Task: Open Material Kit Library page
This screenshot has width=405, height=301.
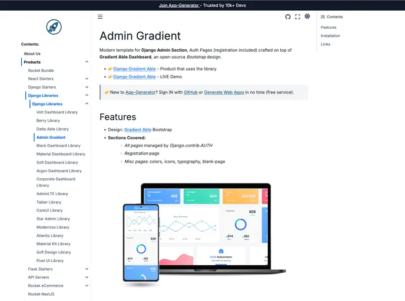Action: coord(53,244)
